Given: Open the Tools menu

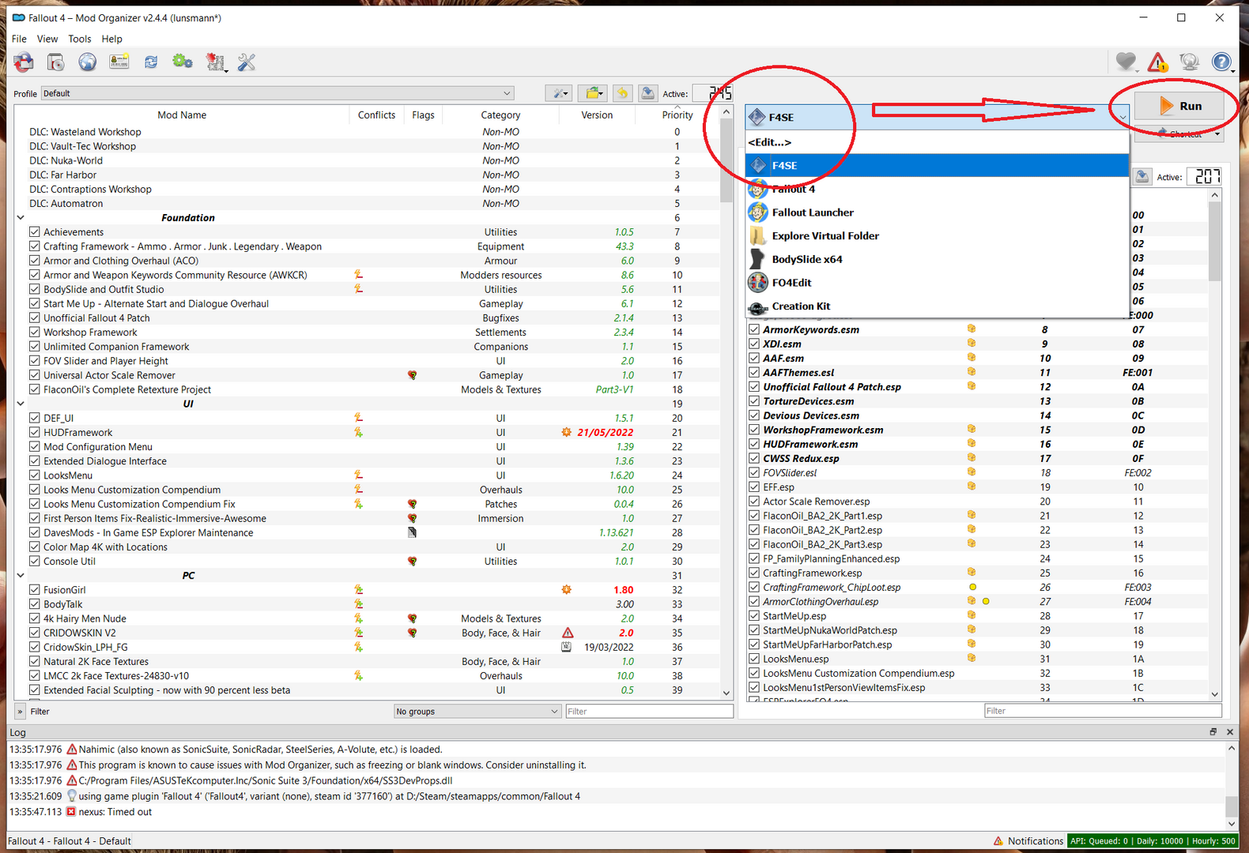Looking at the screenshot, I should 79,39.
